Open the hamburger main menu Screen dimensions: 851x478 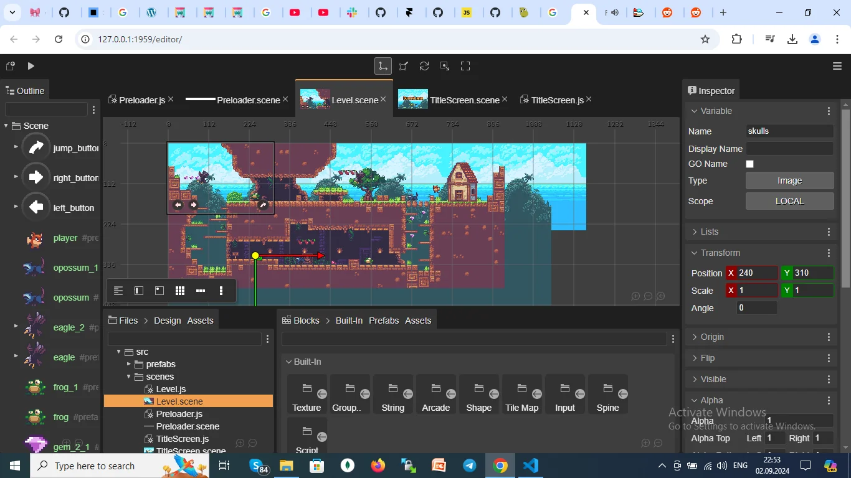pyautogui.click(x=837, y=66)
